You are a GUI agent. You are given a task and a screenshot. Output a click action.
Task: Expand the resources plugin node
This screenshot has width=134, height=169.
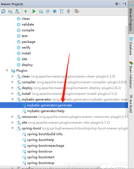click(13, 117)
